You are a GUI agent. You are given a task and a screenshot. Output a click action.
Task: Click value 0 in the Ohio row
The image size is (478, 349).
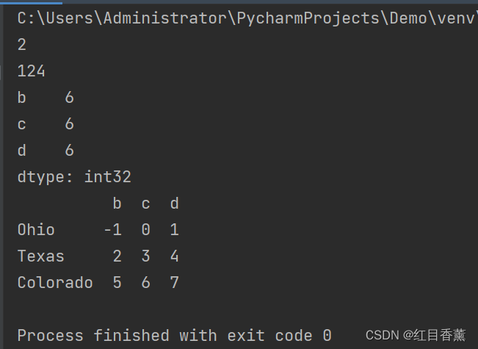145,230
